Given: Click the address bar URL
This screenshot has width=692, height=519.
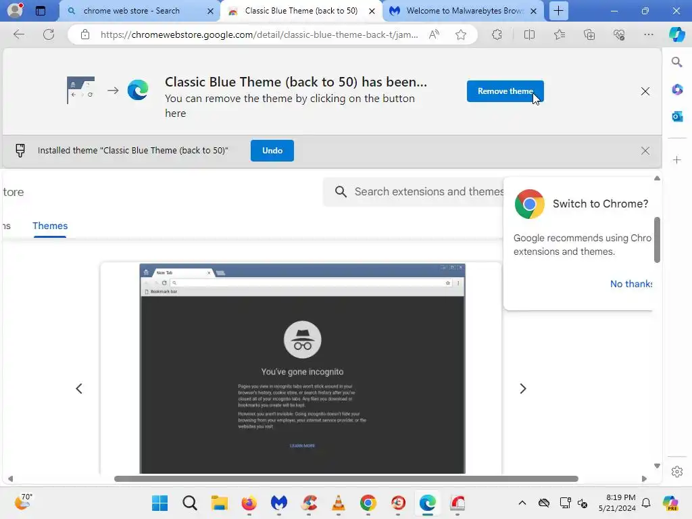Looking at the screenshot, I should [x=259, y=34].
